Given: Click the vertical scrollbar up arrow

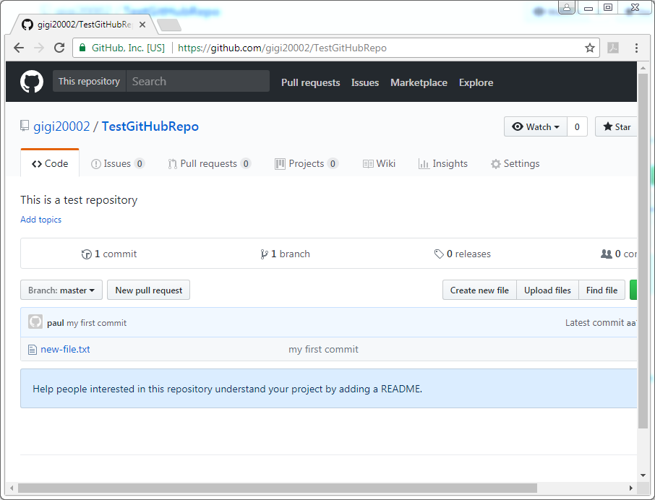Looking at the screenshot, I should (643, 67).
